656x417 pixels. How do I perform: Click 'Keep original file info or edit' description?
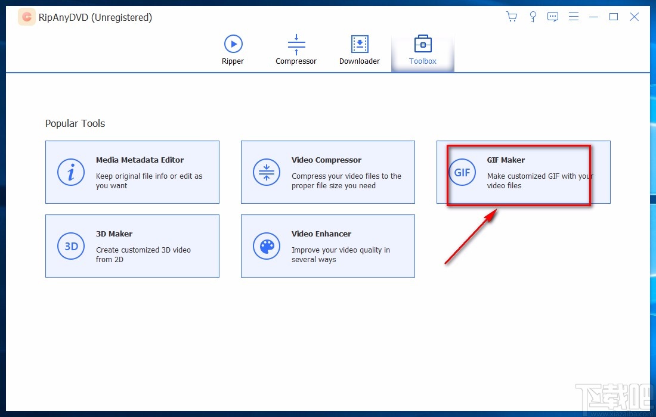(149, 181)
